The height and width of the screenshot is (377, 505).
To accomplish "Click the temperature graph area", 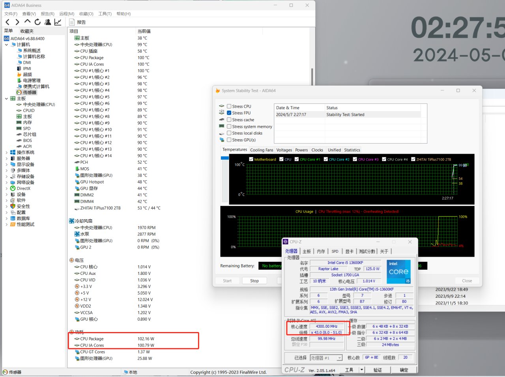I will click(x=351, y=179).
